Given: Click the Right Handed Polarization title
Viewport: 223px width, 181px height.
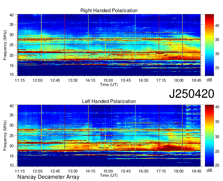Looking at the screenshot, I should (109, 10).
